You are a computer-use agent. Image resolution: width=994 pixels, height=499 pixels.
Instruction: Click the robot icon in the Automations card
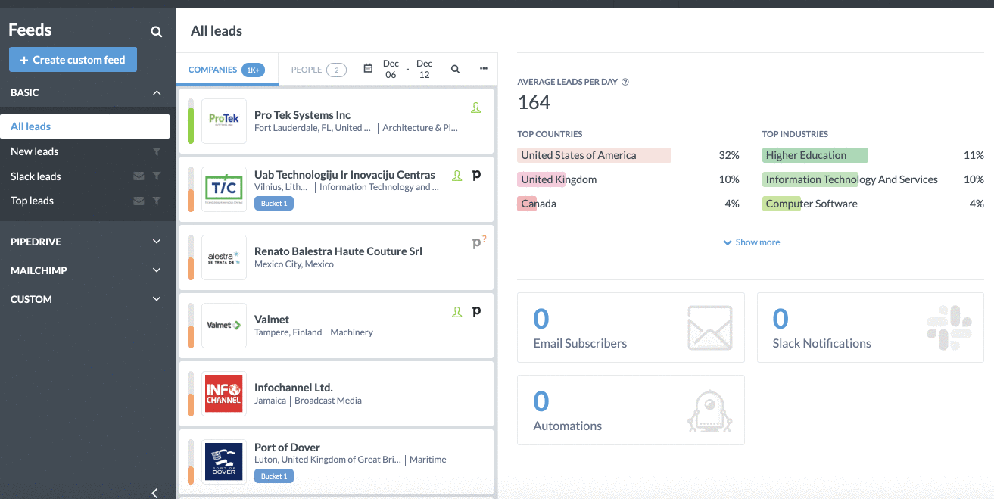[709, 410]
